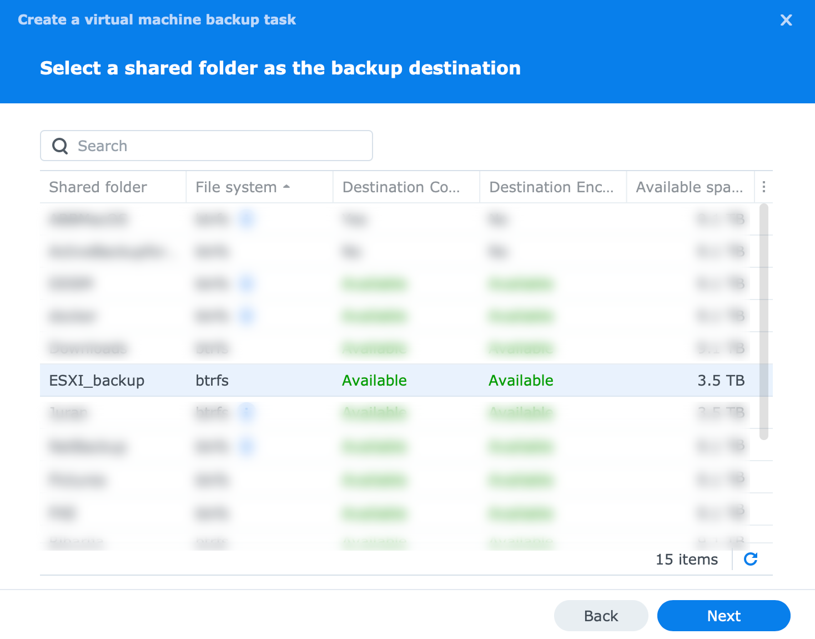Click the folder list vertical scrollbar

tap(764, 322)
